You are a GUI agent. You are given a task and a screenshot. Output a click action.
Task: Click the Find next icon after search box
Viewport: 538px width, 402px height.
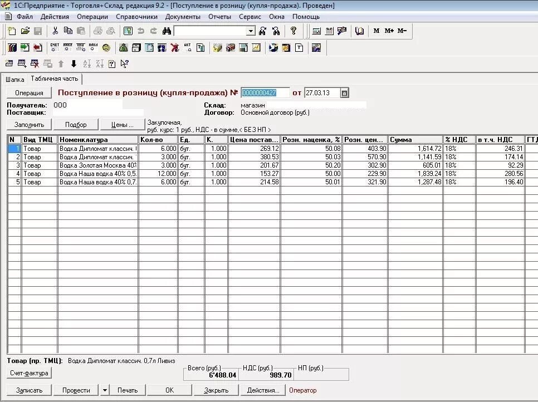(263, 31)
